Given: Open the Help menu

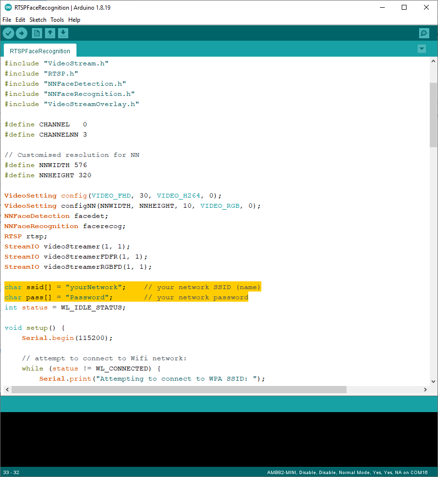Looking at the screenshot, I should tap(74, 20).
